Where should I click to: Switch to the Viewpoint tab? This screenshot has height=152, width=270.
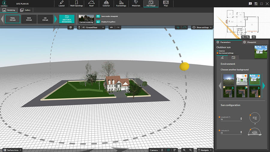[250, 42]
